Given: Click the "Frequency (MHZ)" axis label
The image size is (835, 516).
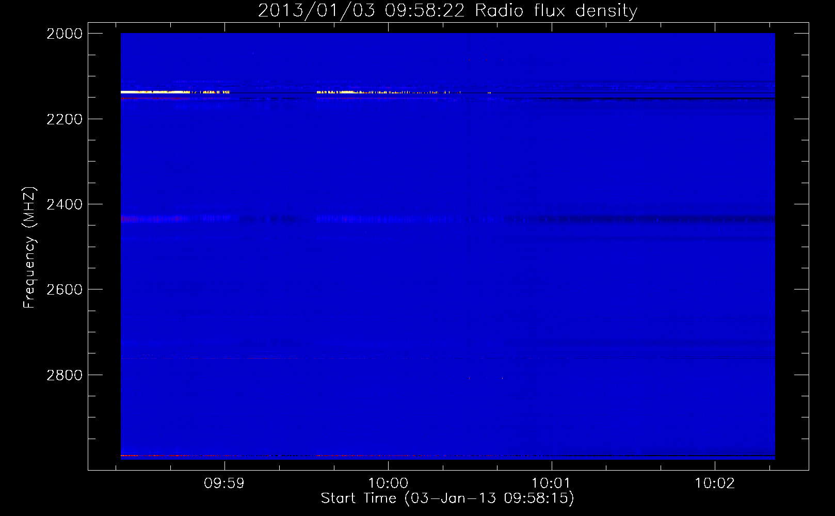Looking at the screenshot, I should [x=29, y=248].
